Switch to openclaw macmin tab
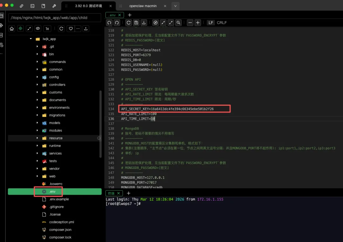The width and height of the screenshot is (343, 242). click(143, 6)
